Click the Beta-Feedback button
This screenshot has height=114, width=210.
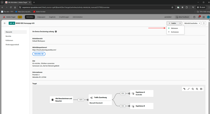coord(182,17)
